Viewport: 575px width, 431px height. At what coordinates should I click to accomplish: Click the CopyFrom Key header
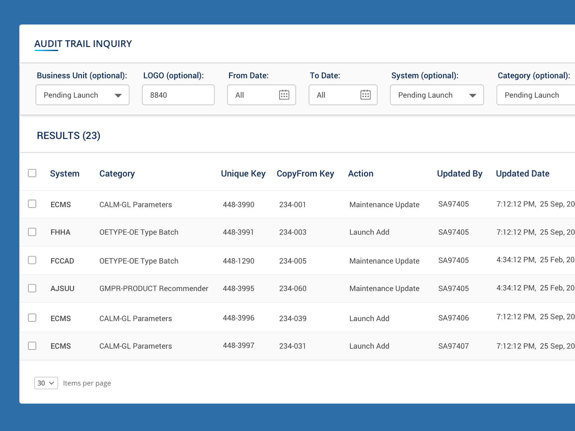305,173
